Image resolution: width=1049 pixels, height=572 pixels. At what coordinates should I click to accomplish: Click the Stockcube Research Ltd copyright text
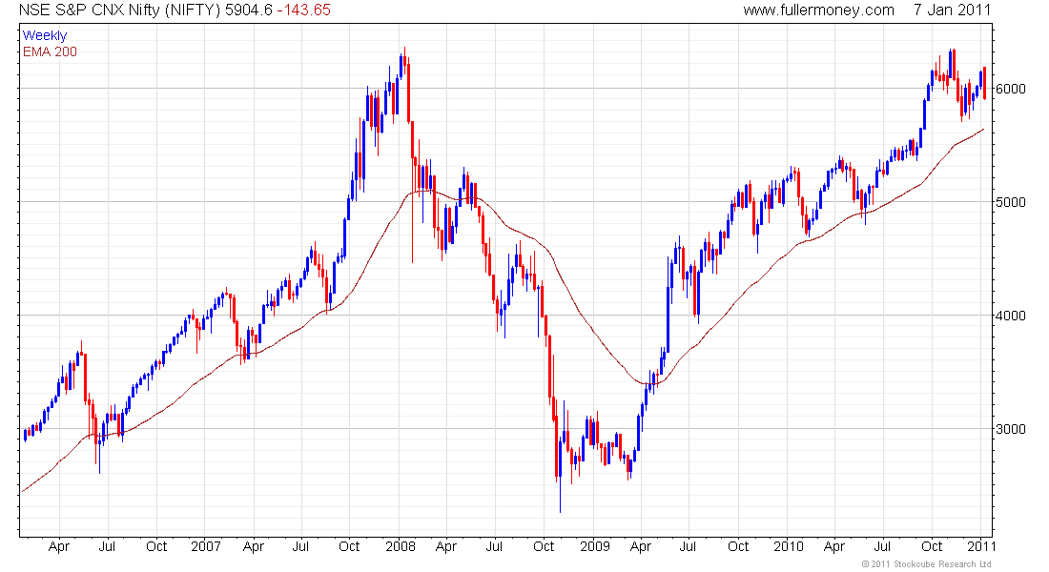[927, 564]
